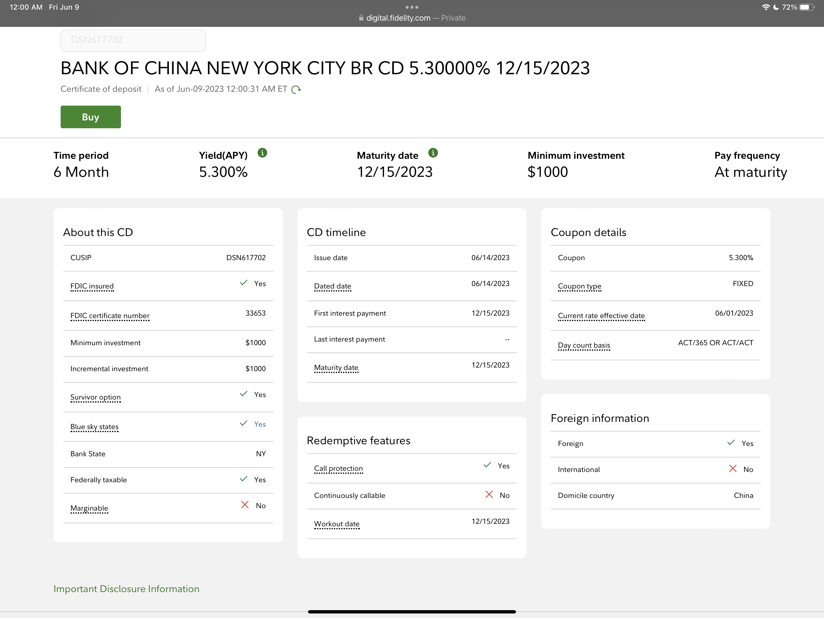The height and width of the screenshot is (618, 824).
Task: Click the DSN617702 search input field
Action: 133,40
